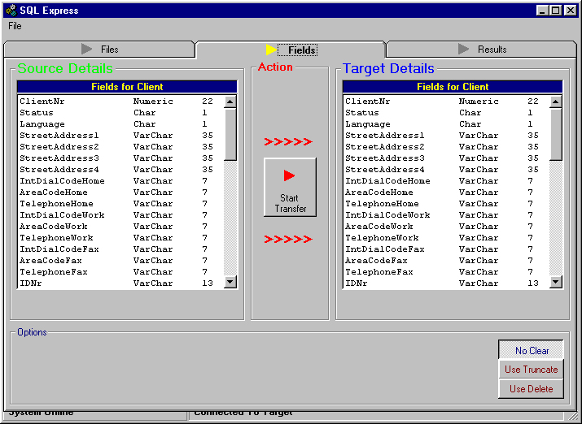
Task: Enable the Use Delete option
Action: tap(532, 389)
